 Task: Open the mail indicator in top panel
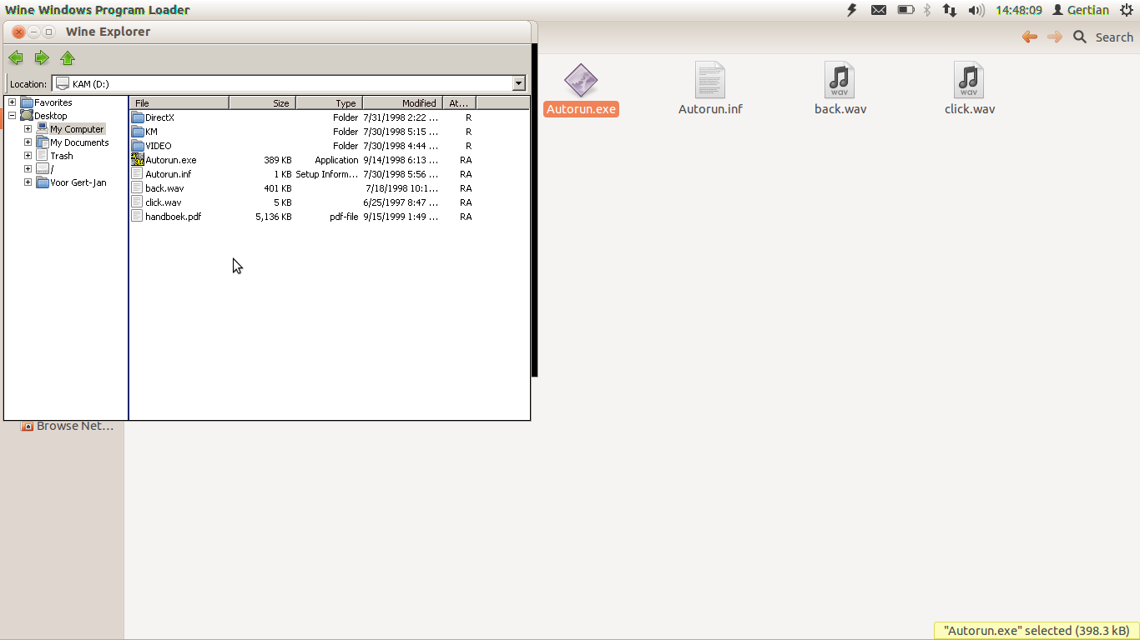(879, 10)
